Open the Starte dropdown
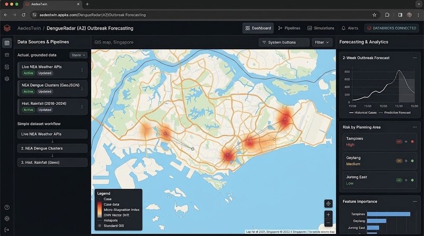Screen dimensions: 424x236 [78, 55]
